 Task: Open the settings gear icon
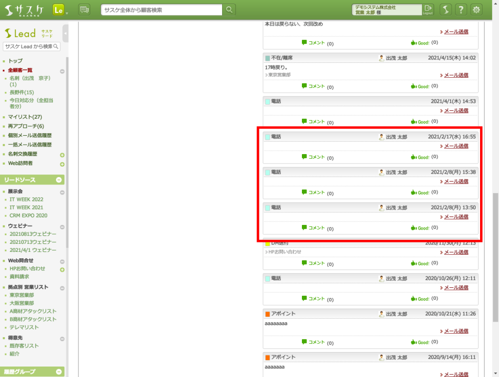[477, 10]
